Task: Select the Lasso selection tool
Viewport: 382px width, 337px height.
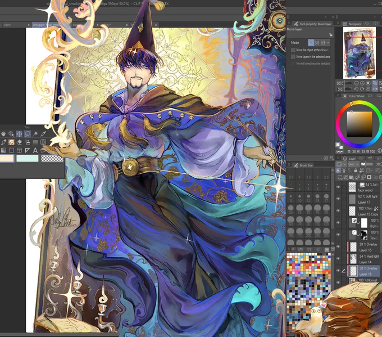Action: point(28,134)
